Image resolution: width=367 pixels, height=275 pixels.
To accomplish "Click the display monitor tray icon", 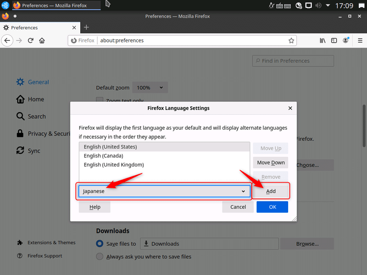I will coord(308,5).
